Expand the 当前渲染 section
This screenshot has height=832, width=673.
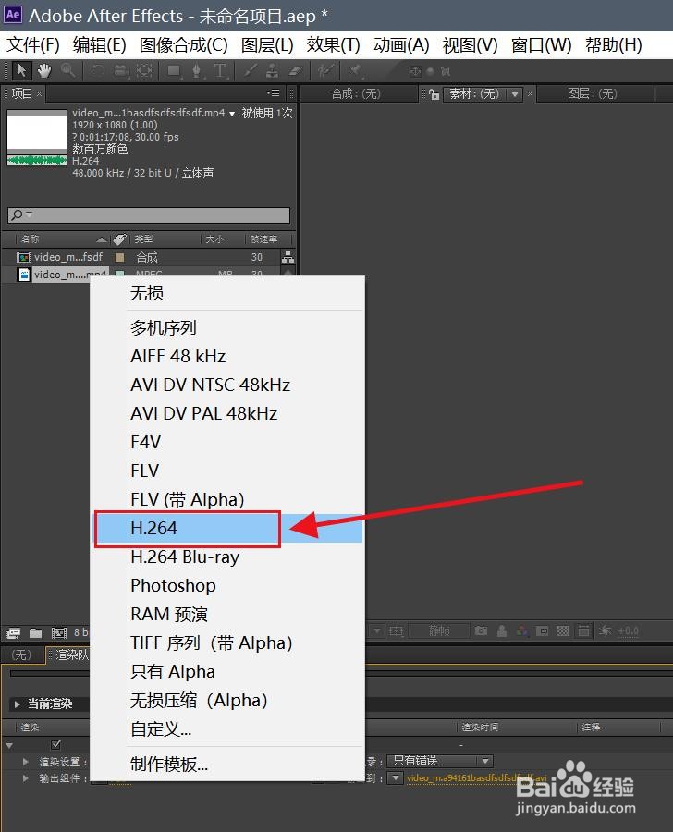tap(17, 704)
